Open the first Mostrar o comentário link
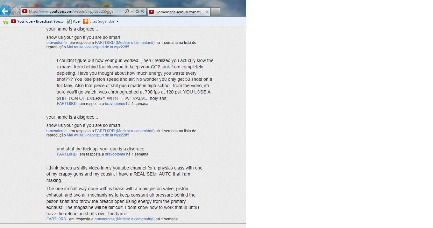Image resolution: width=433 pixels, height=228 pixels. tap(135, 43)
